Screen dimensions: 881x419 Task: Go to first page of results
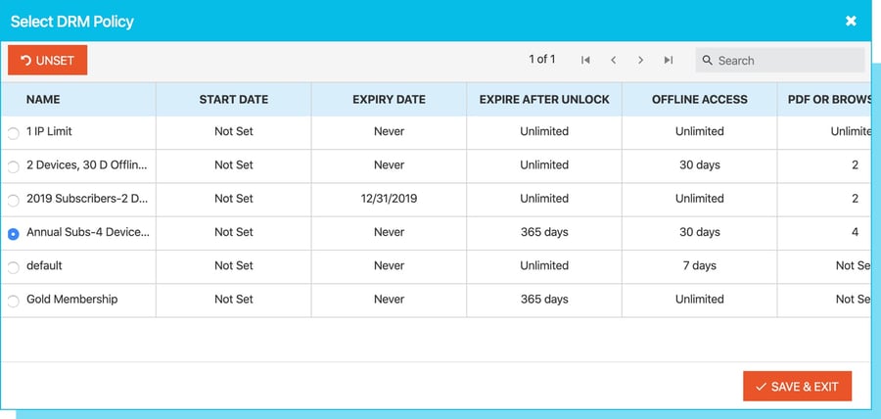click(585, 60)
